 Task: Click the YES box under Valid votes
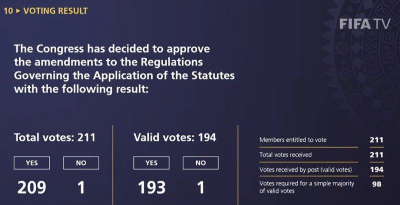click(x=151, y=163)
